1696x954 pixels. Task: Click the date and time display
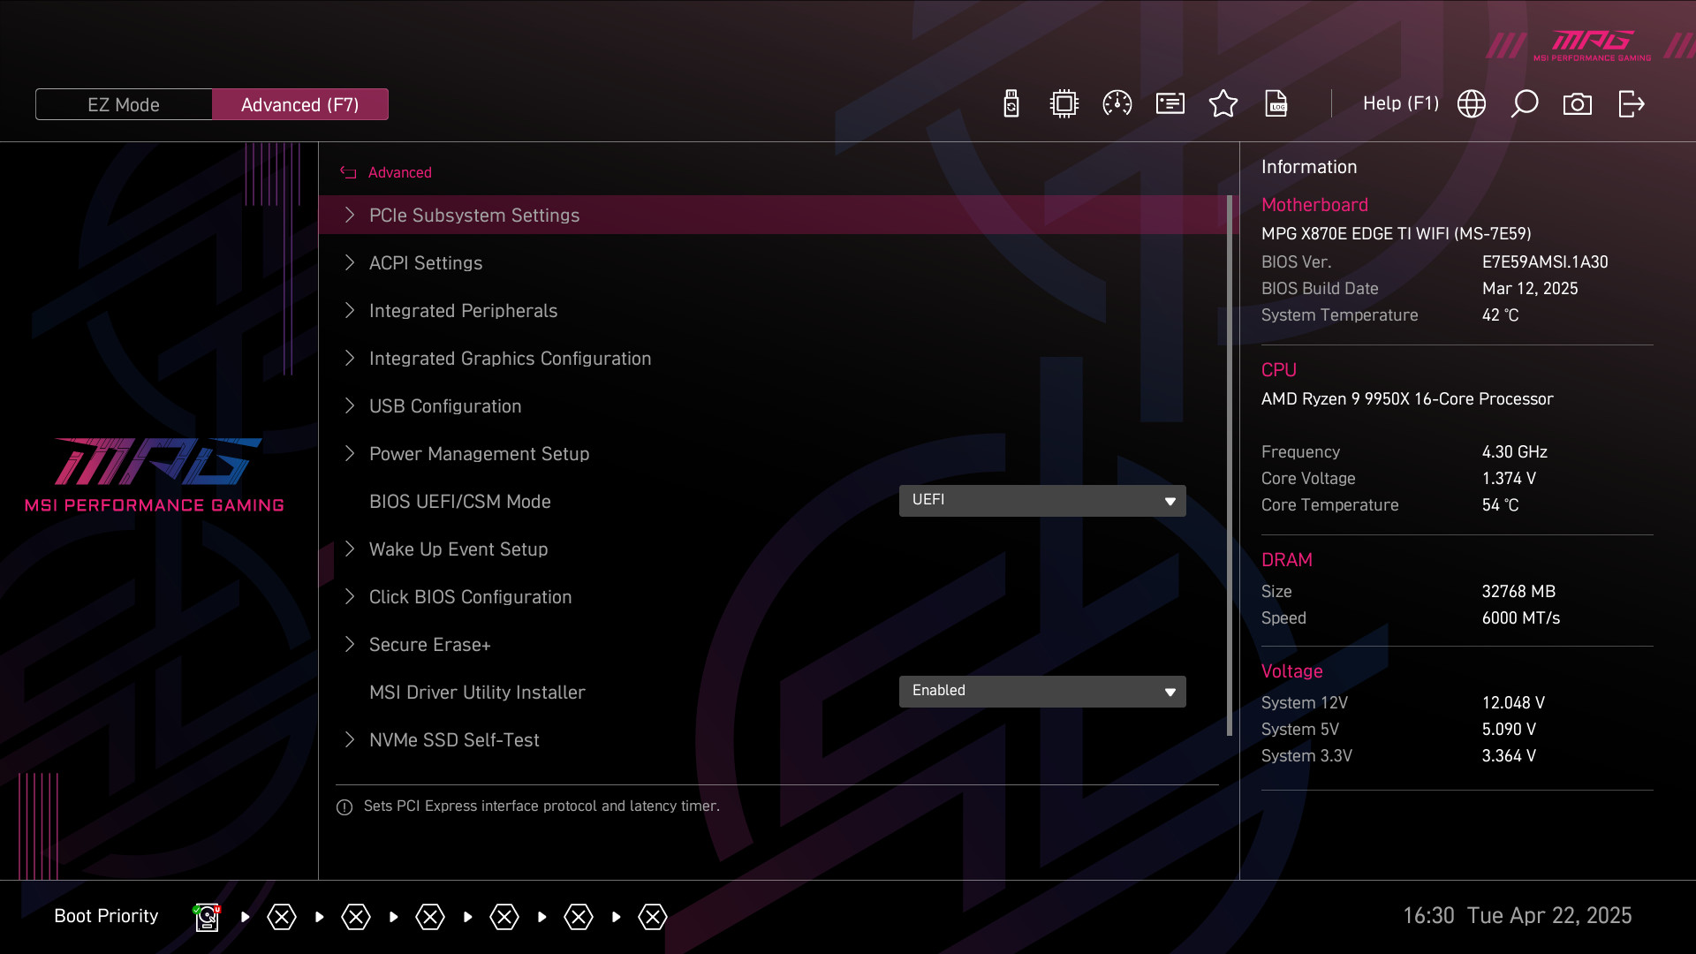click(1518, 916)
